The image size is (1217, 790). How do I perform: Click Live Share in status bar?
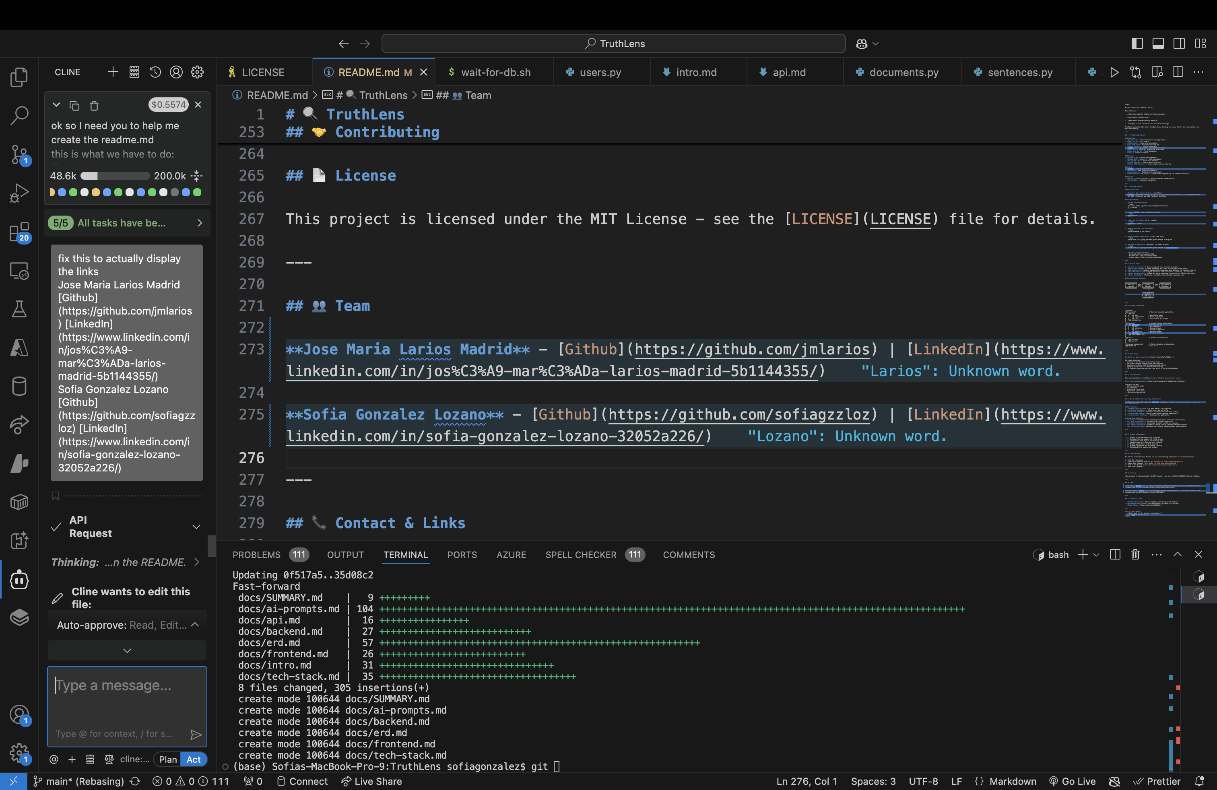tap(372, 781)
